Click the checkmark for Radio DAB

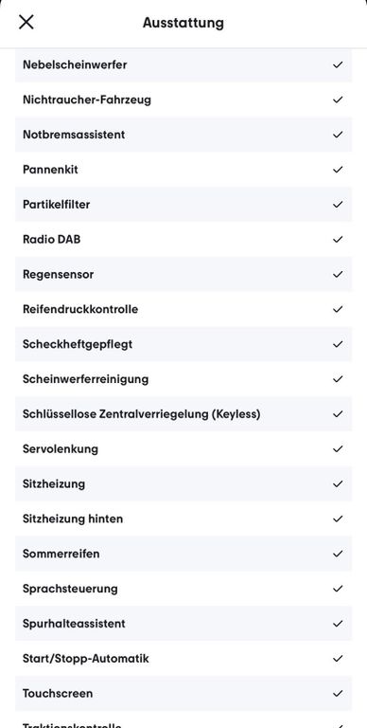click(338, 239)
